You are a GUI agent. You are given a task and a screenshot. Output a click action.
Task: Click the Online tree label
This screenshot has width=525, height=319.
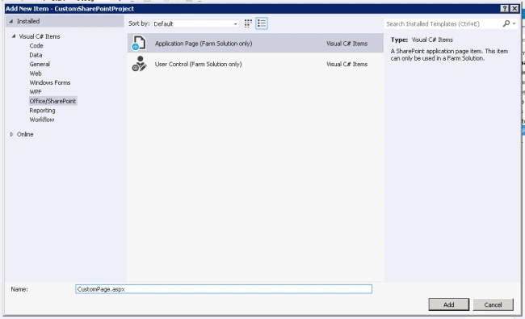pyautogui.click(x=25, y=134)
